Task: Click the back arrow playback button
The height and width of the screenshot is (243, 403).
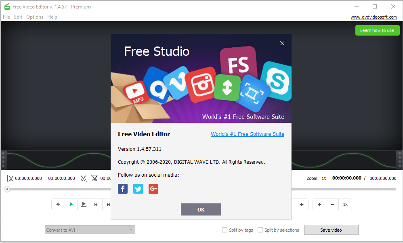Action: point(58,205)
